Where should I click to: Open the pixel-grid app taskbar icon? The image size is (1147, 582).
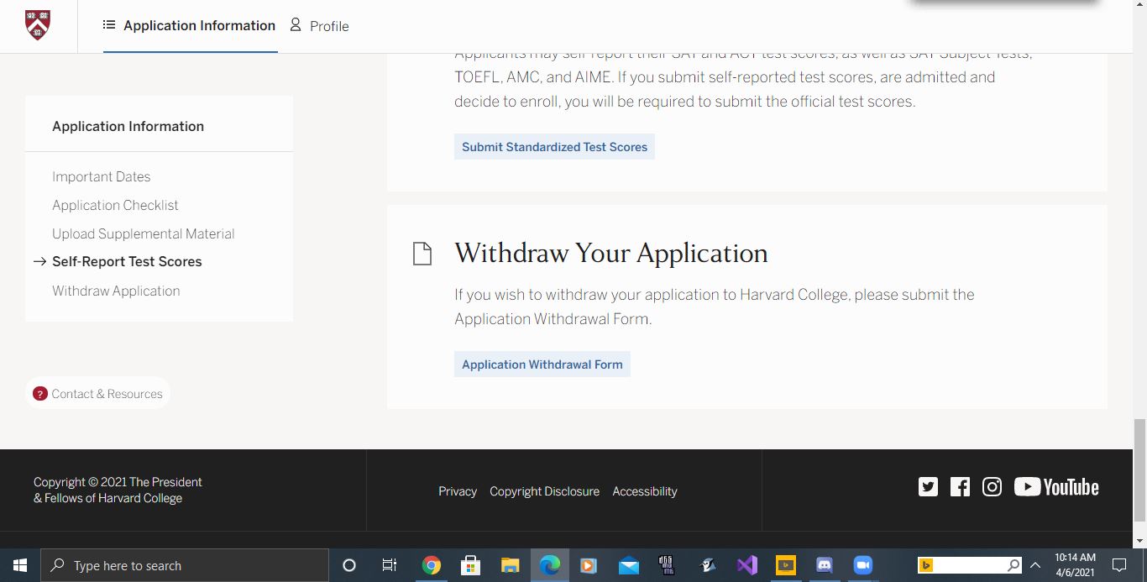point(668,565)
